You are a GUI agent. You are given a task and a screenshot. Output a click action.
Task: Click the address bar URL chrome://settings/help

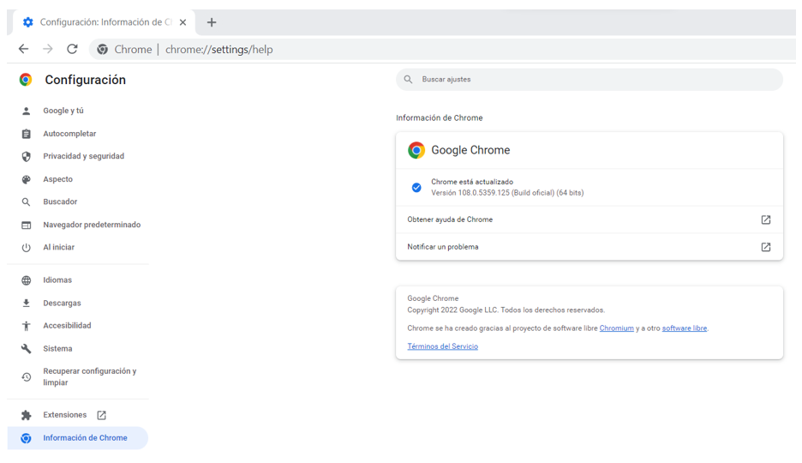(218, 50)
